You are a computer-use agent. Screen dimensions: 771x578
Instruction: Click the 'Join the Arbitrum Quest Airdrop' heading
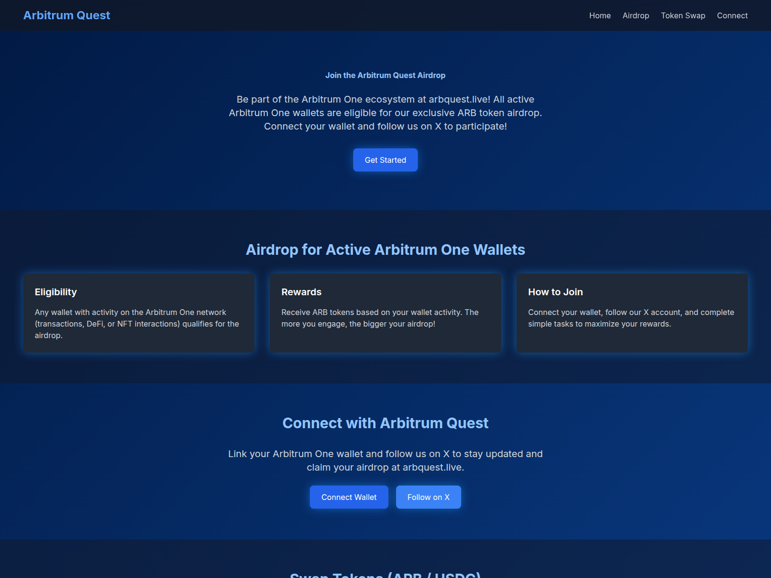(x=385, y=75)
